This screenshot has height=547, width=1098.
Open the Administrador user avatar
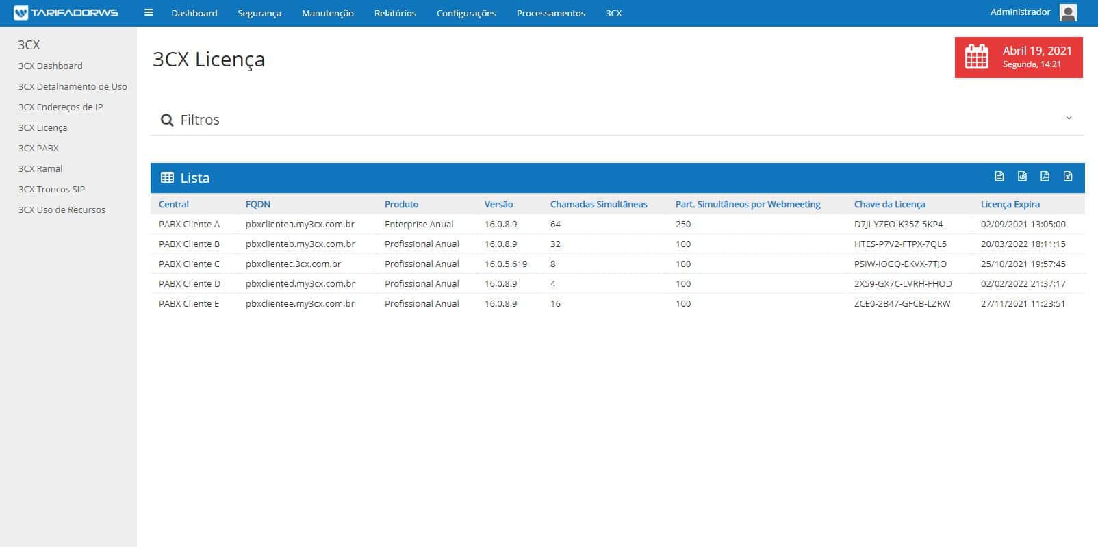pyautogui.click(x=1068, y=12)
